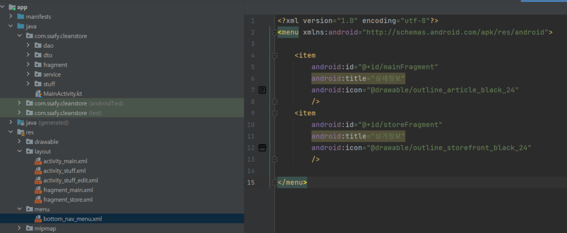Expand the mipmap folder
Screen dimensions: 567x233
(x=20, y=228)
